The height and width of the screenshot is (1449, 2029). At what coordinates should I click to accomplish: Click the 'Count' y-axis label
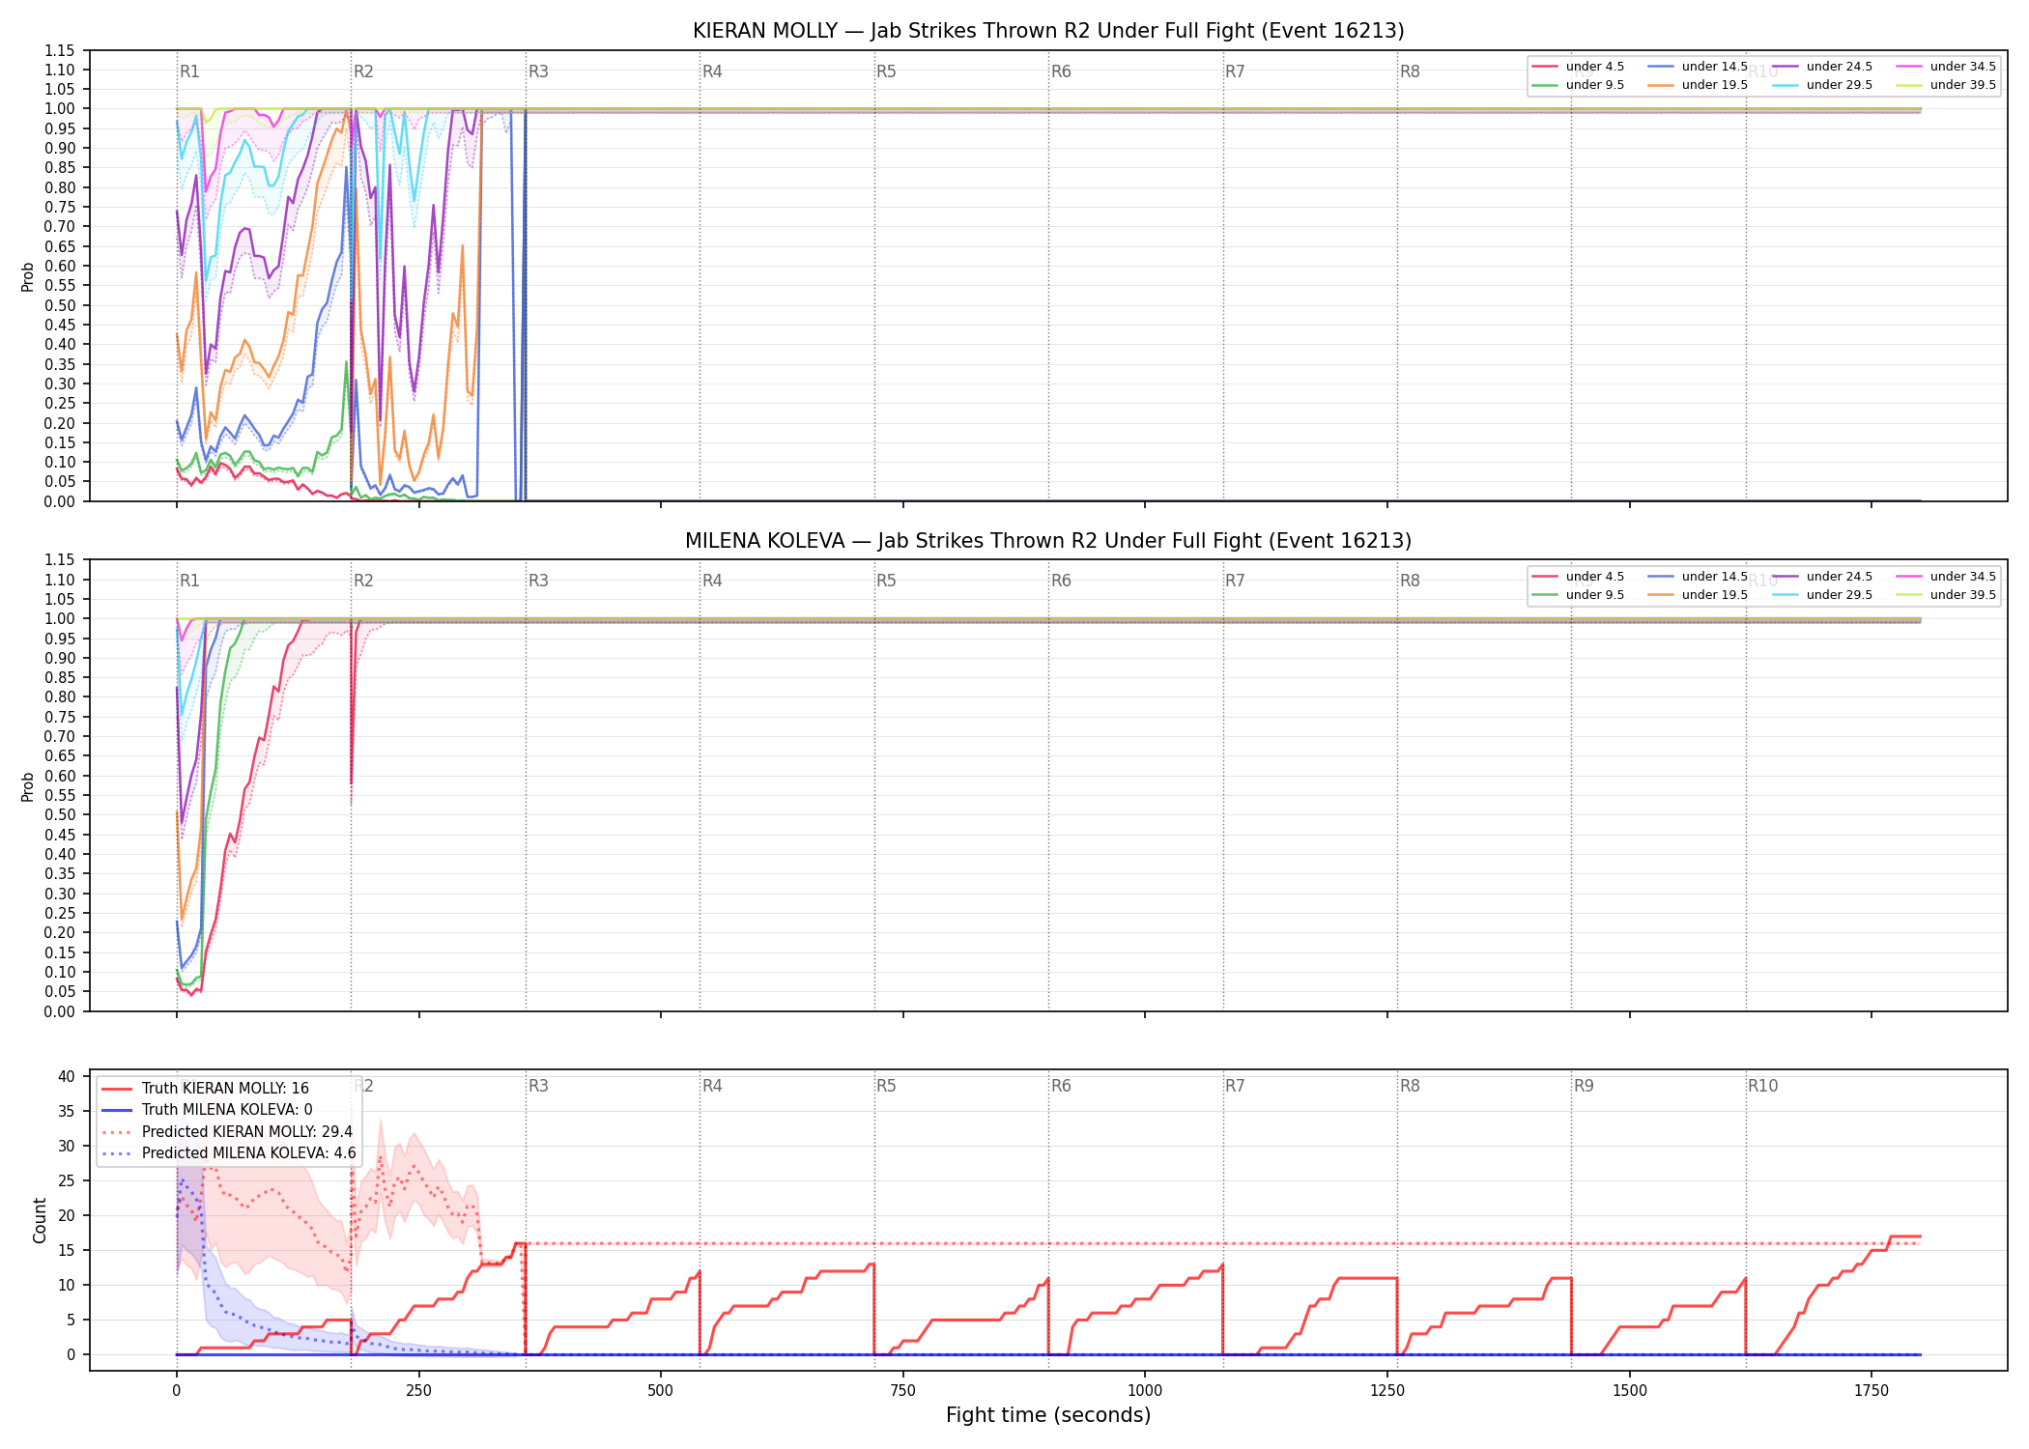40,1220
